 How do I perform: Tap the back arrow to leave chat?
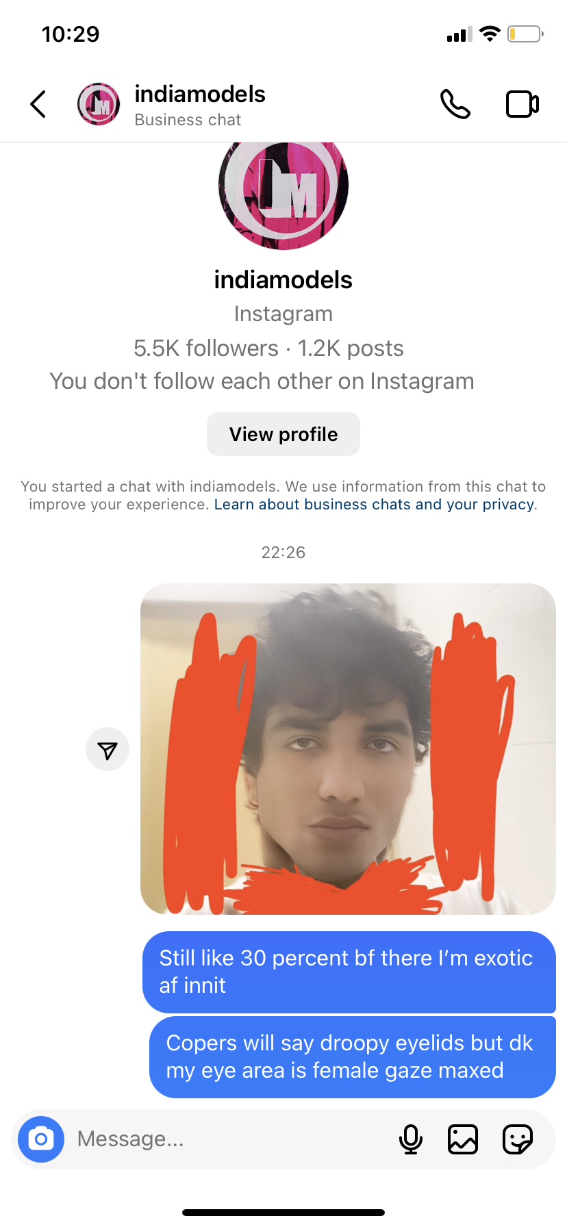pos(38,104)
